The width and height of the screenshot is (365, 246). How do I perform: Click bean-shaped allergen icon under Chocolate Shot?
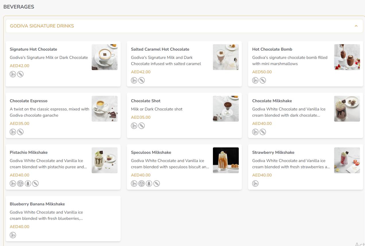click(134, 126)
